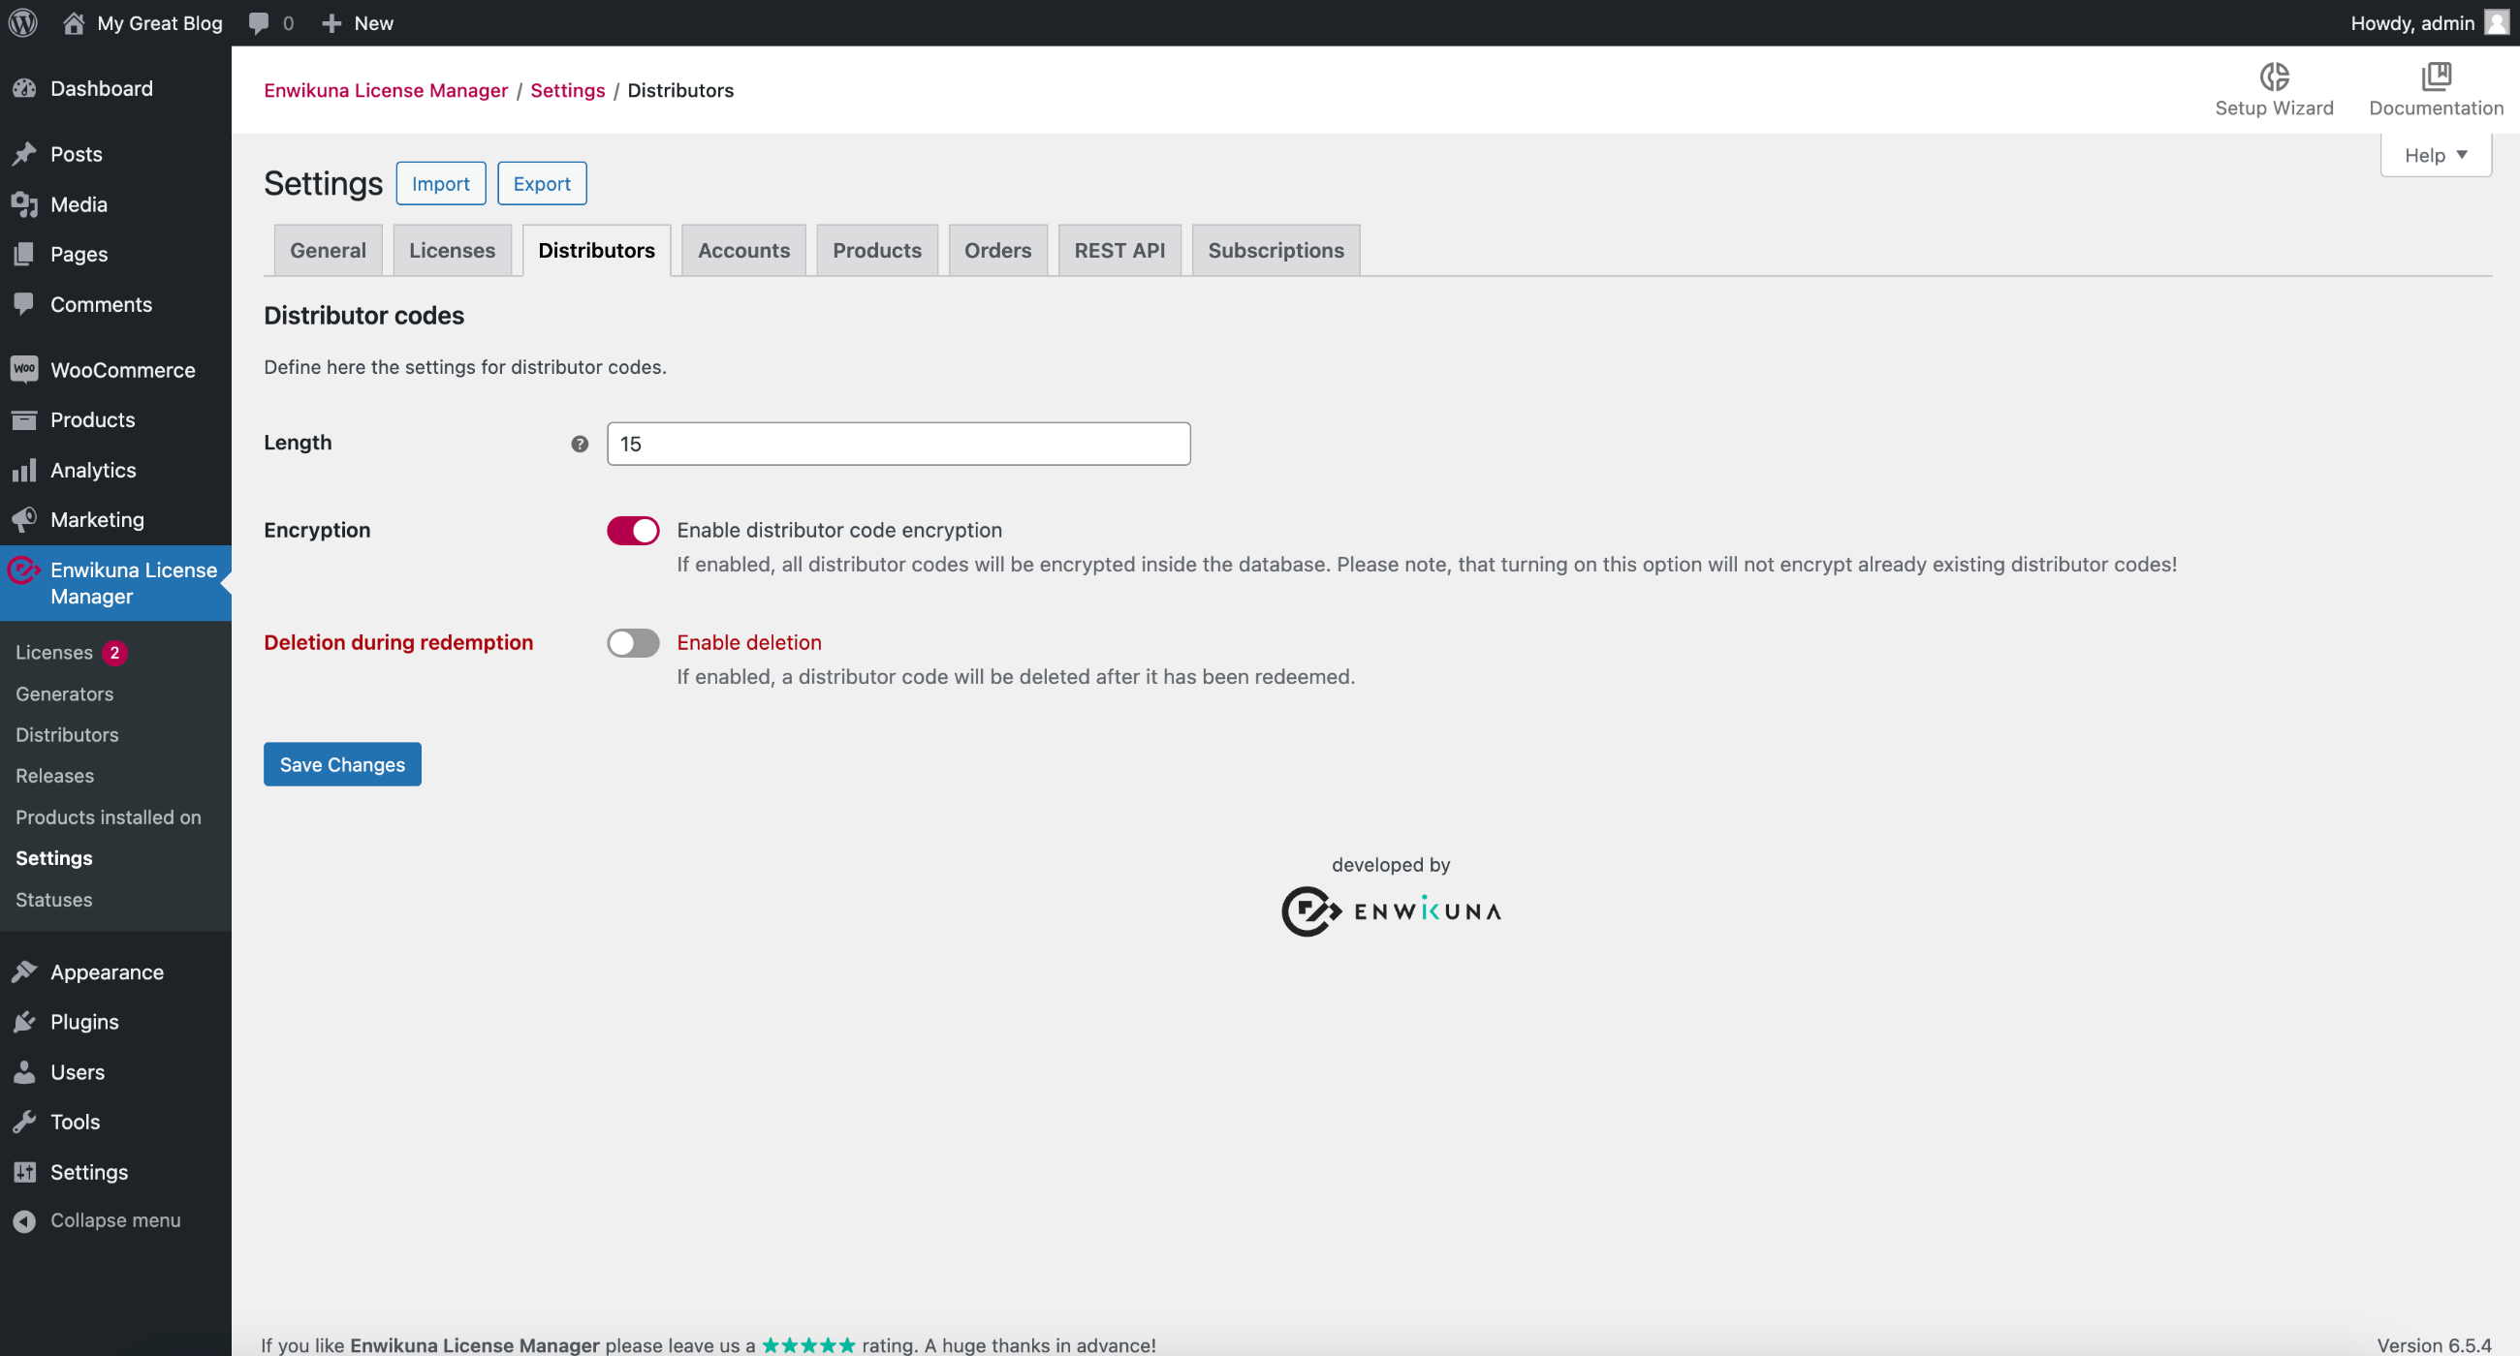2520x1356 pixels.
Task: Switch to the REST API tab
Action: (x=1119, y=250)
